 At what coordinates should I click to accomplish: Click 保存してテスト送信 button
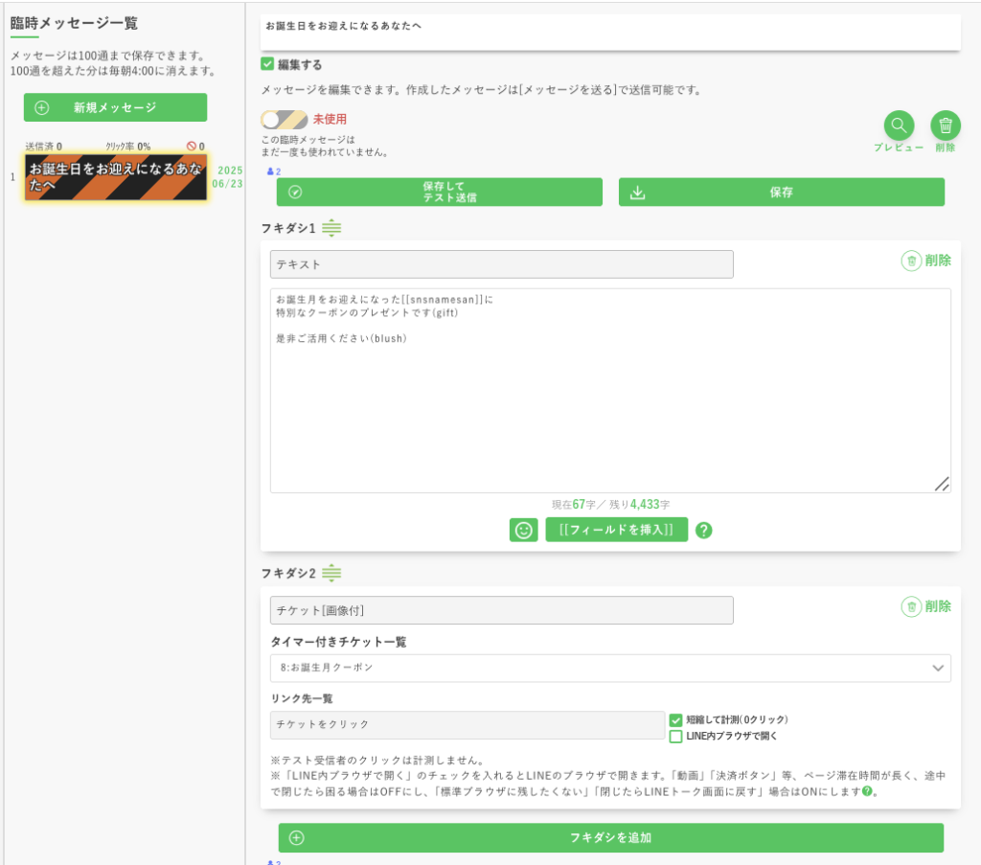coord(440,192)
